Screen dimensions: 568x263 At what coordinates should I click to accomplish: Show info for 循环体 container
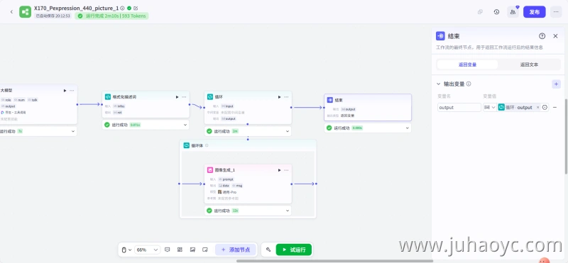[x=207, y=145]
